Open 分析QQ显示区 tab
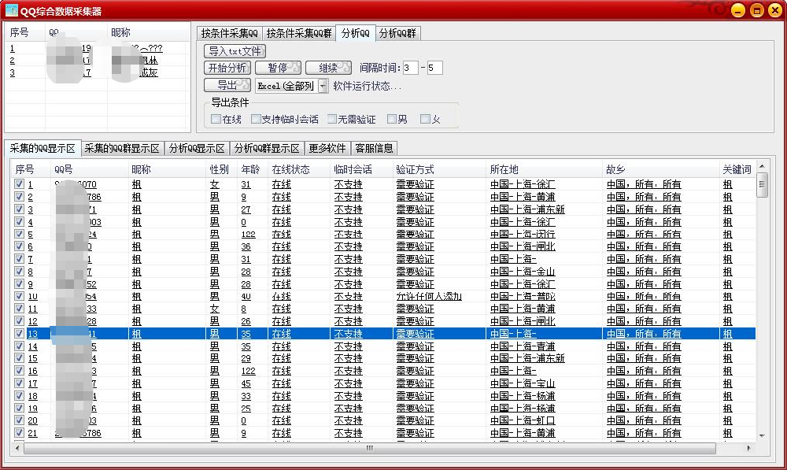787x470 pixels. pyautogui.click(x=197, y=148)
